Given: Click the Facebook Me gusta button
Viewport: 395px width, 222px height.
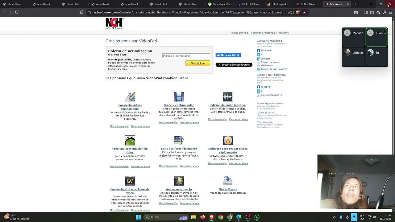Looking at the screenshot, I should click(228, 55).
